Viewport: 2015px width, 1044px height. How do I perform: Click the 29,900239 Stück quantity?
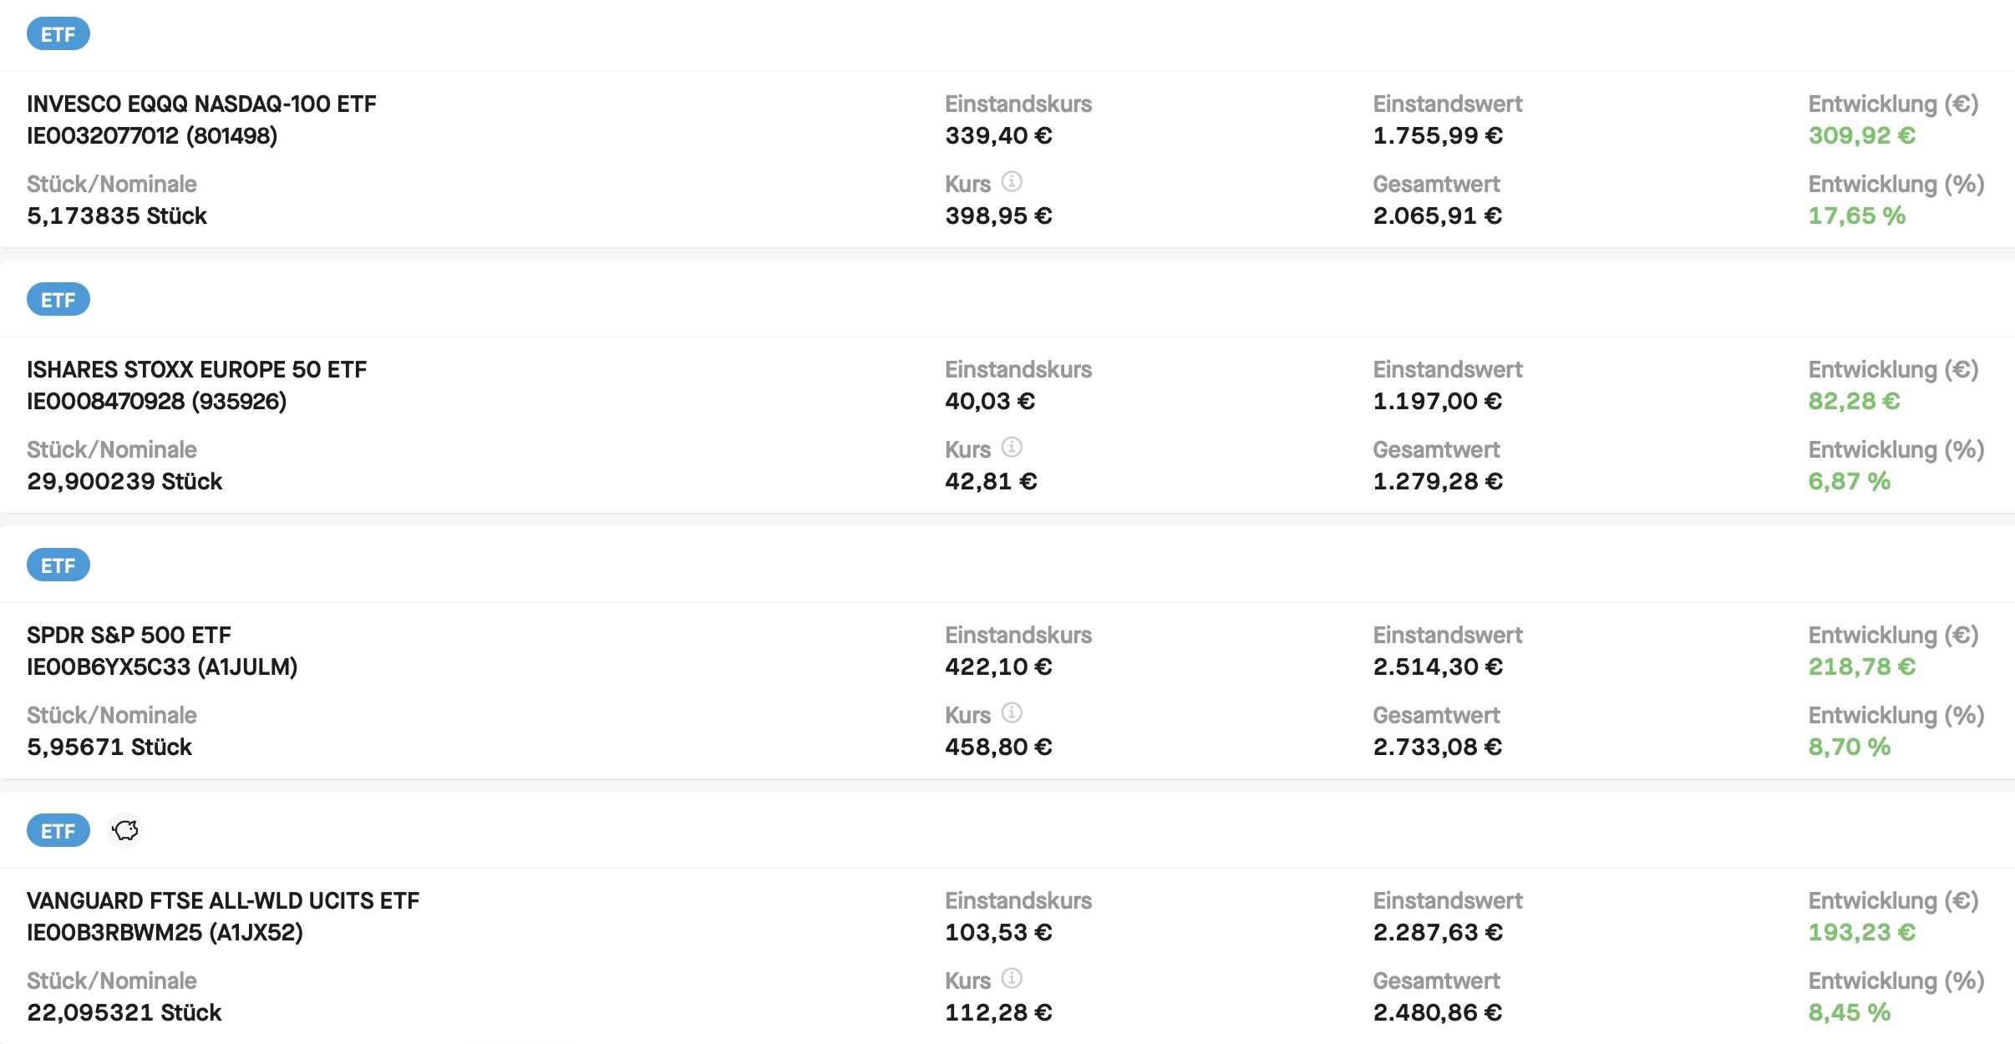[x=124, y=482]
